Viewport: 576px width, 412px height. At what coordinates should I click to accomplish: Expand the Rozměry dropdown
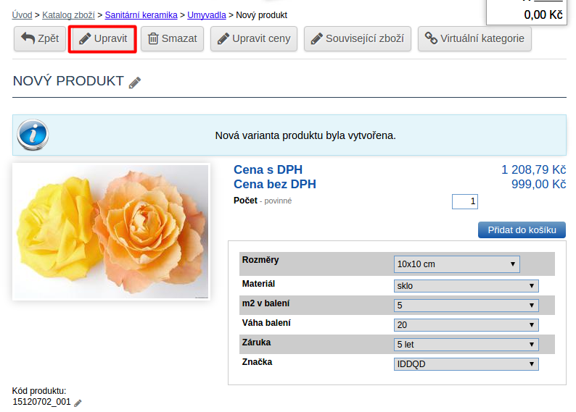456,264
